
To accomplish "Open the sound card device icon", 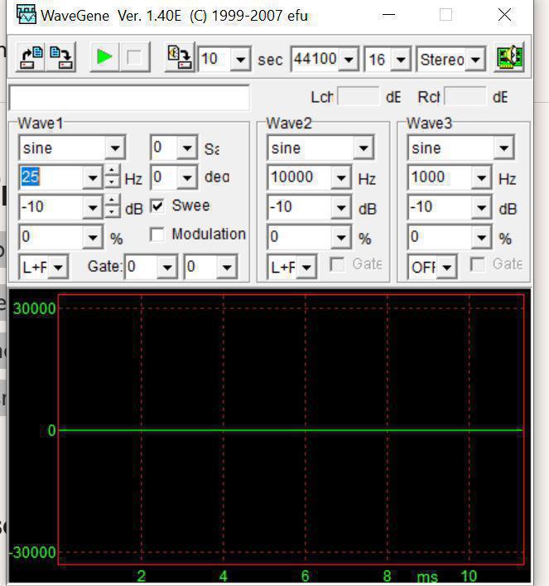I will (x=509, y=58).
